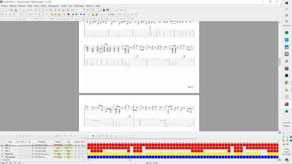Click the Instrument column header
Viewport: 292px width, 164px height.
(42, 142)
